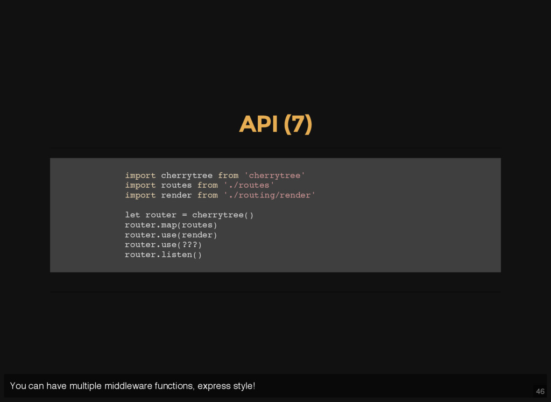Click the "API (7)" slide title

tap(275, 124)
